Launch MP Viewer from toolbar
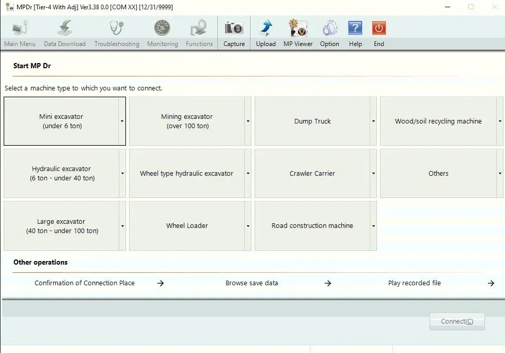This screenshot has width=505, height=353. [x=298, y=28]
